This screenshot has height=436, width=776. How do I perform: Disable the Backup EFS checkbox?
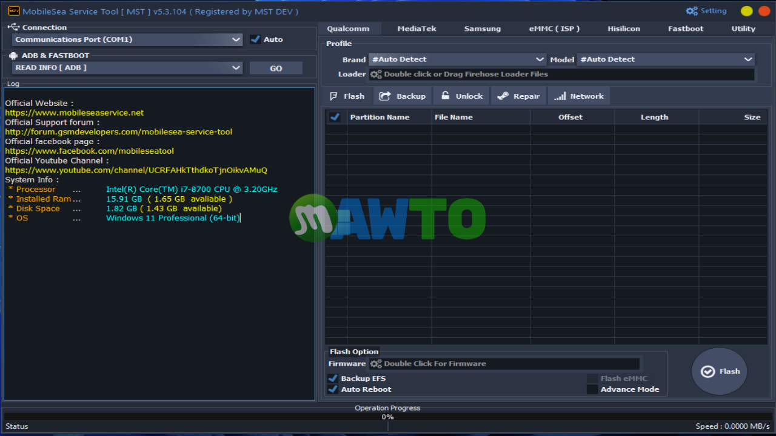click(x=333, y=378)
